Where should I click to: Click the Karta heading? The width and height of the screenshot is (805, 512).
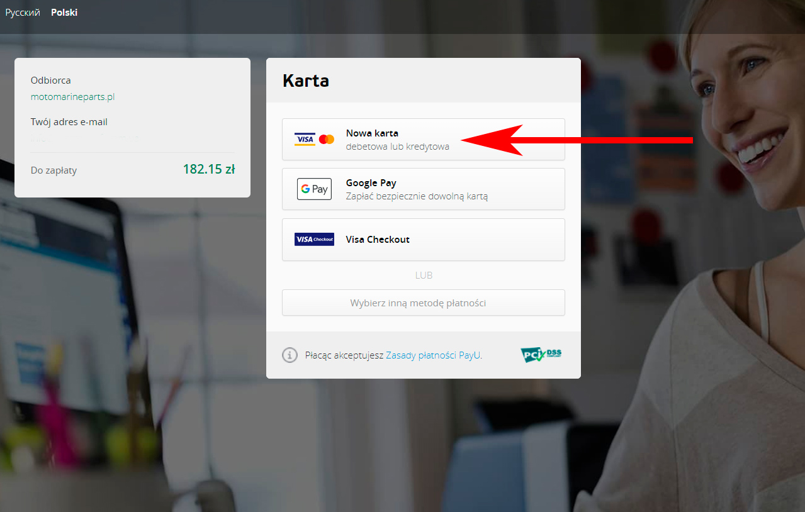click(x=306, y=81)
